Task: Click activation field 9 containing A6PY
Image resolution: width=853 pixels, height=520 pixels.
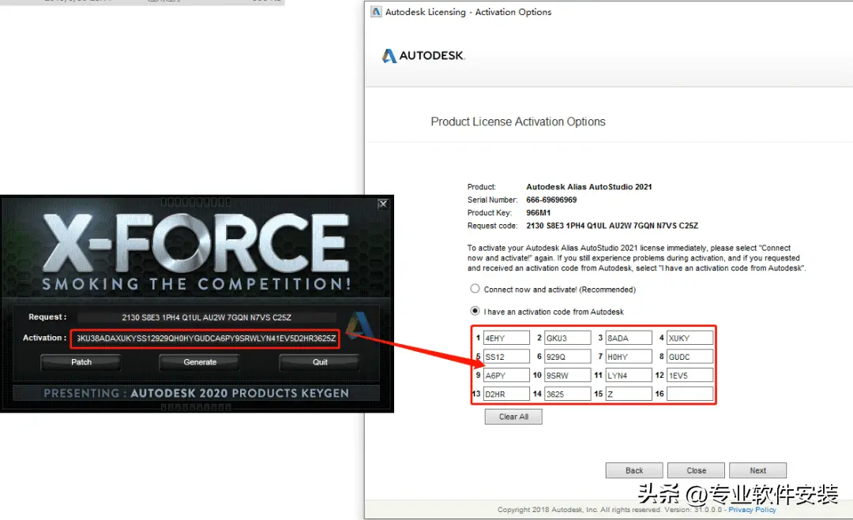Action: (506, 375)
